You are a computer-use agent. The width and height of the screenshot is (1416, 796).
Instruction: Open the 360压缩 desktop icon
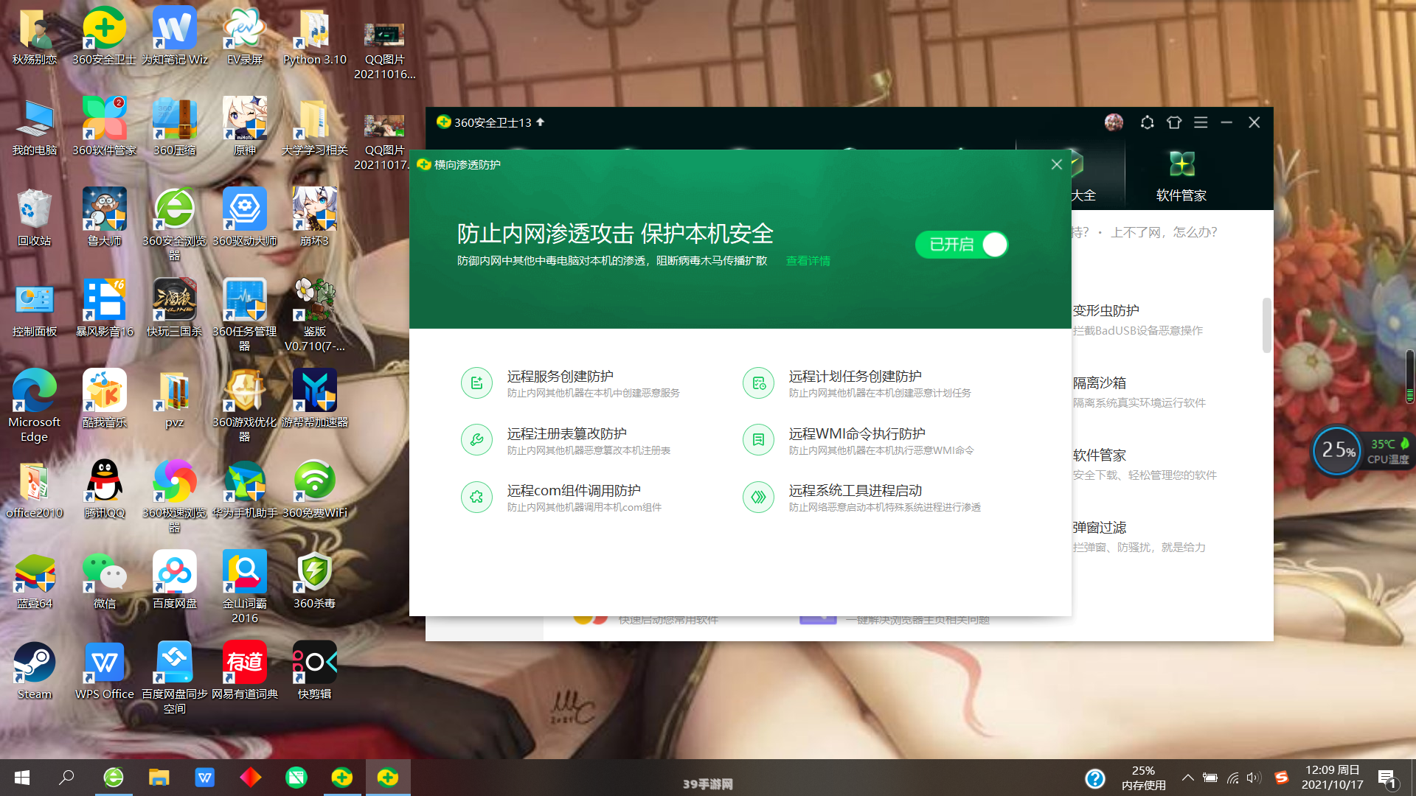tap(175, 127)
